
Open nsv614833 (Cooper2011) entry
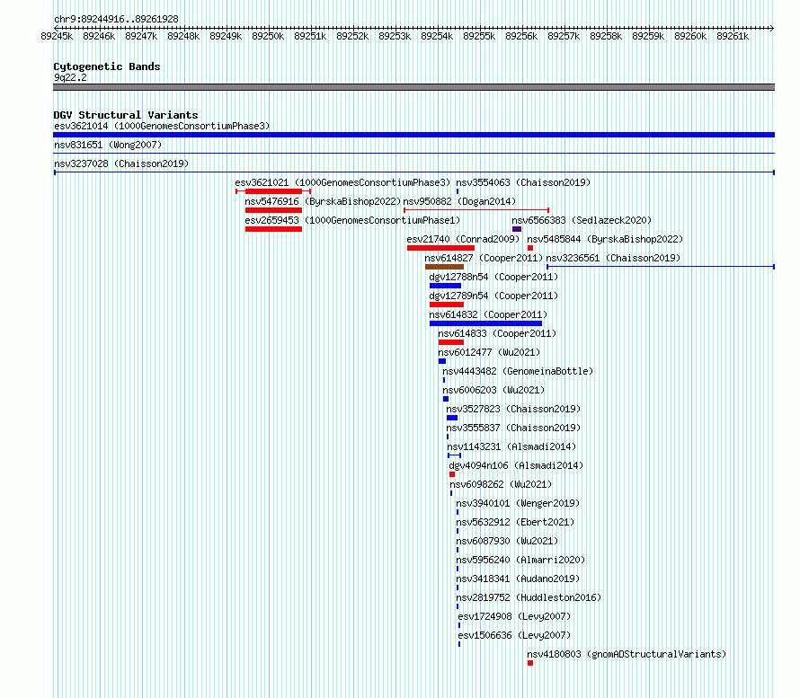497,333
